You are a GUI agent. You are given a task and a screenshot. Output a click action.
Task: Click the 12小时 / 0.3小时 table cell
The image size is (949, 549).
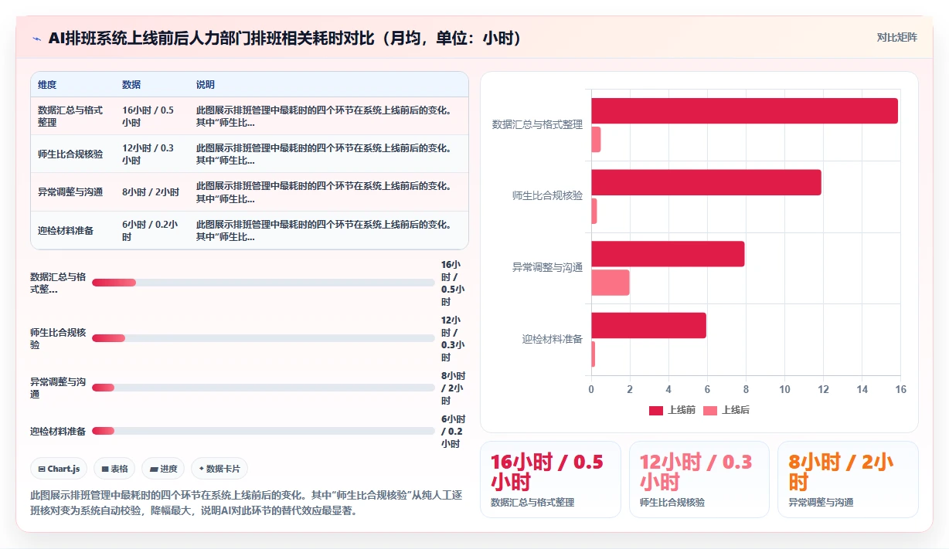click(152, 154)
